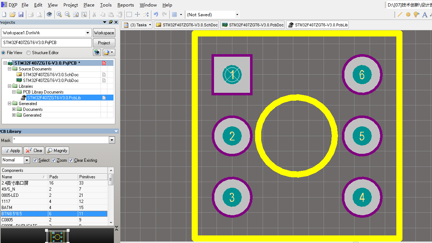Paste clipboard contents icon

(x=111, y=15)
